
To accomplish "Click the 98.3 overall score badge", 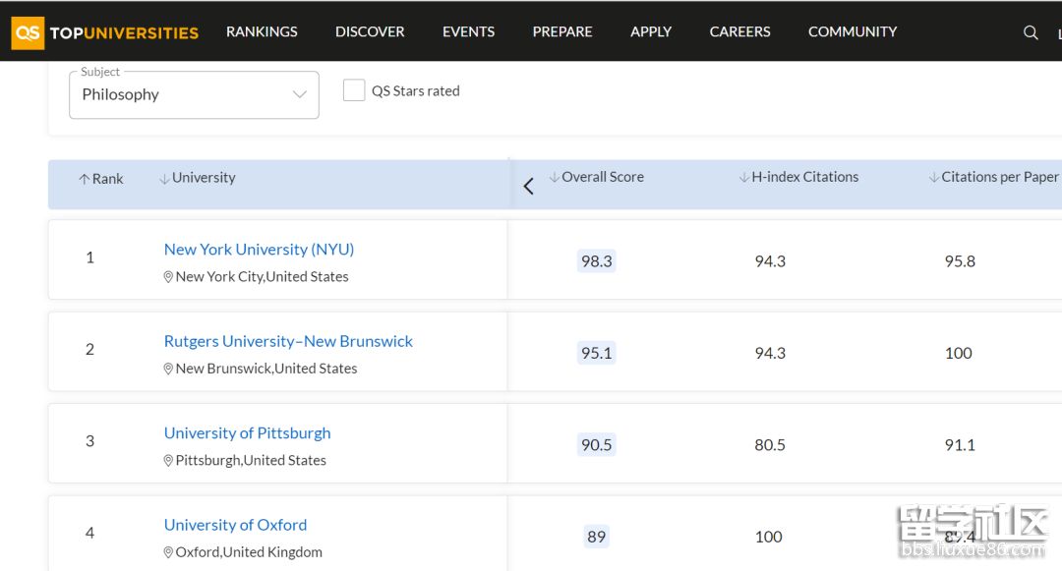I will [x=596, y=261].
